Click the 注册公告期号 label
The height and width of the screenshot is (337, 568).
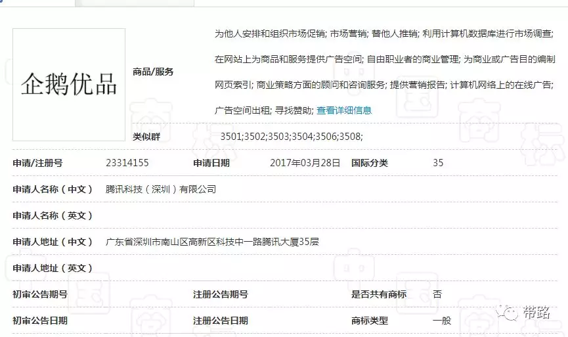click(220, 294)
